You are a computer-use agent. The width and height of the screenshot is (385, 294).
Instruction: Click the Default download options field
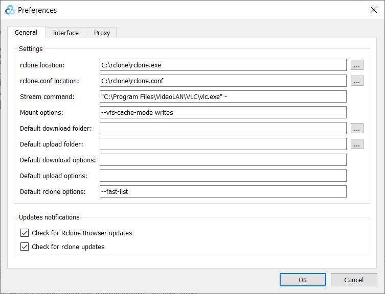click(223, 160)
